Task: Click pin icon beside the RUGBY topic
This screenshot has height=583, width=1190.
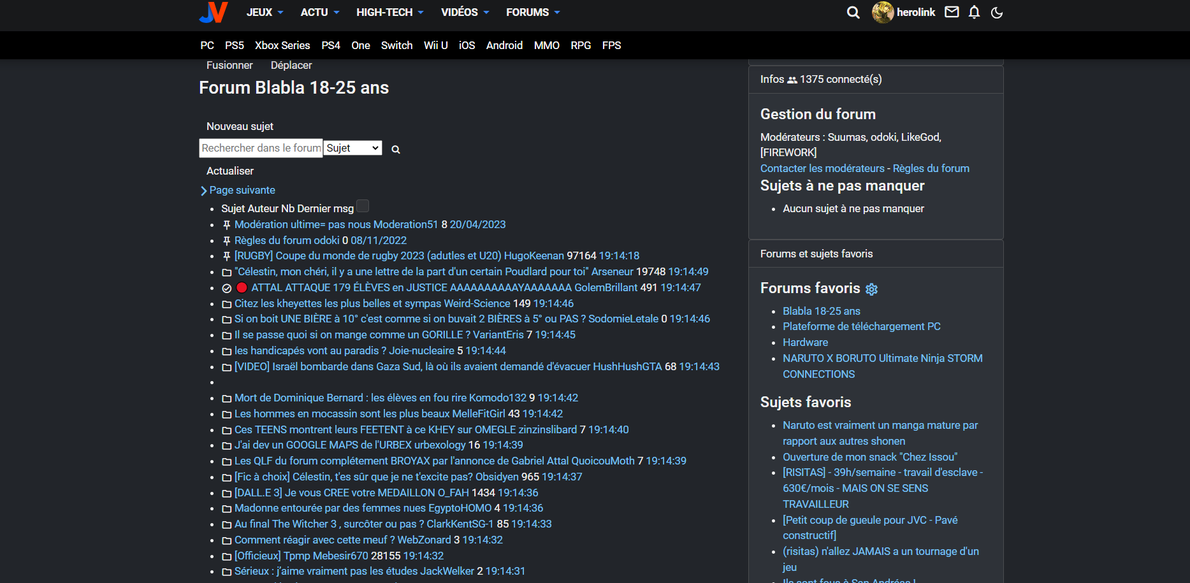Action: [226, 256]
